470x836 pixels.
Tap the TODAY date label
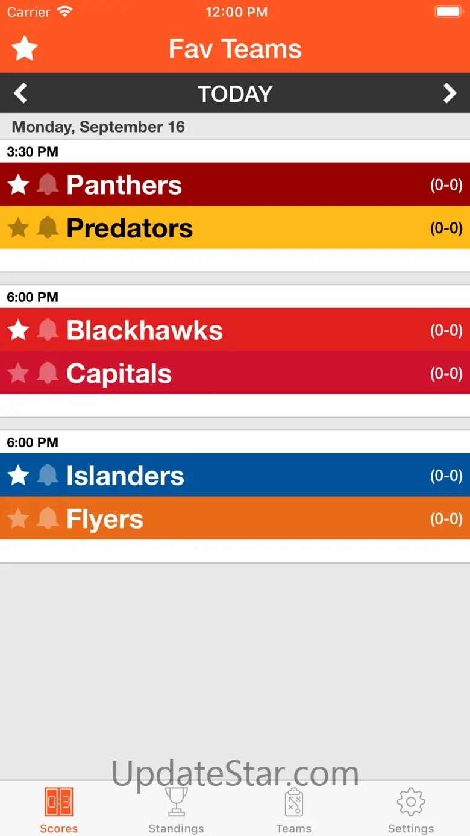pyautogui.click(x=235, y=93)
